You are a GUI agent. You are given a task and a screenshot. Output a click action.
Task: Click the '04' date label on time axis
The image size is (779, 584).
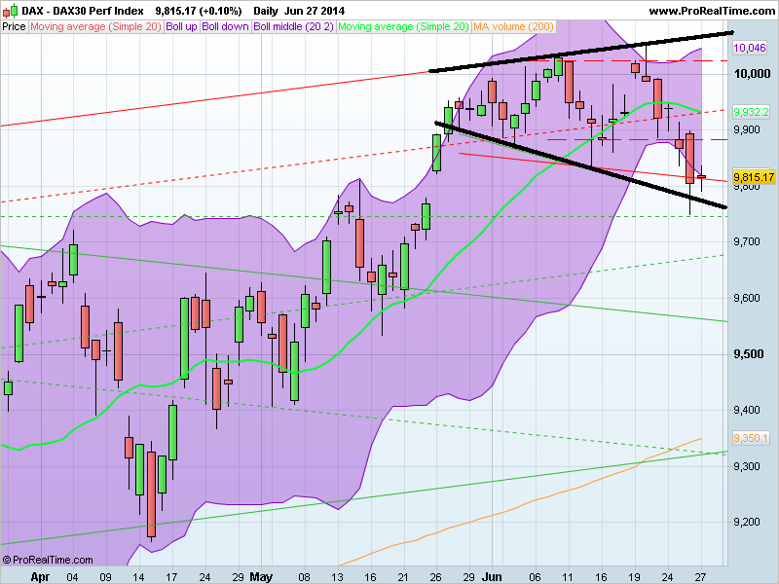[x=72, y=577]
